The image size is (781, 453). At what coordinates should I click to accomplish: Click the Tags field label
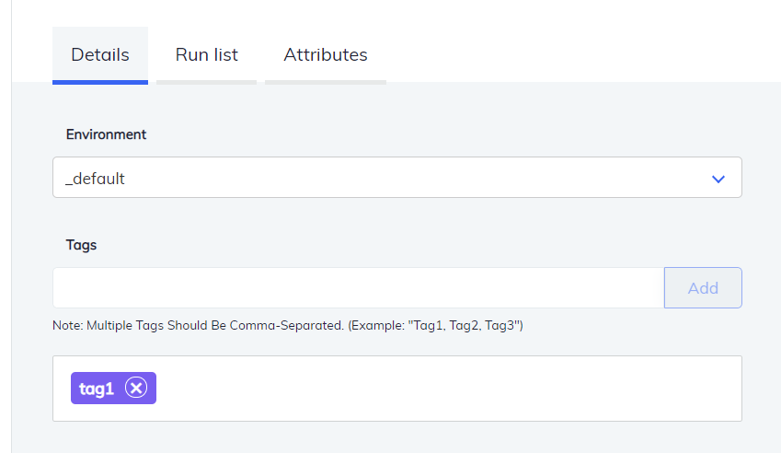pos(81,245)
